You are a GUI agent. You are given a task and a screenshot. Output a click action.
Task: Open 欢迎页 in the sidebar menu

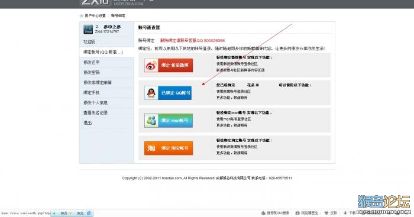coord(89,42)
